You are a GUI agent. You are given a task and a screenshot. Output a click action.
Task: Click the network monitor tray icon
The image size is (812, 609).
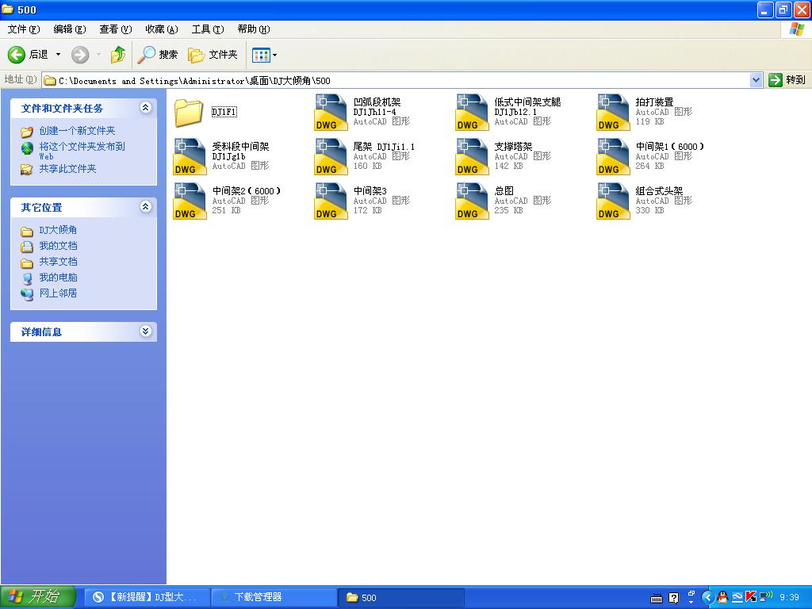coord(766,597)
